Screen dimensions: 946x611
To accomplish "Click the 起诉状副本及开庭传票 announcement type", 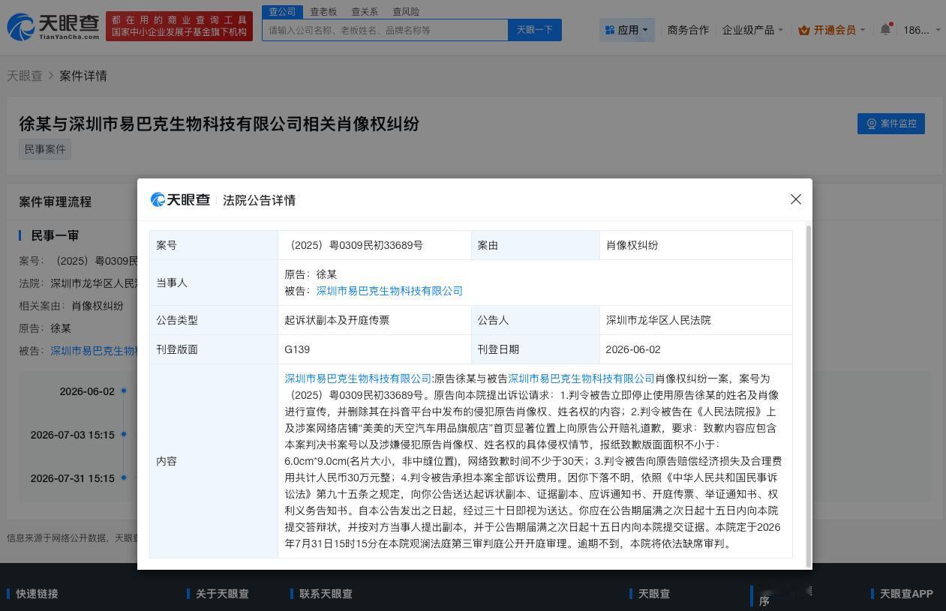I will coord(337,320).
